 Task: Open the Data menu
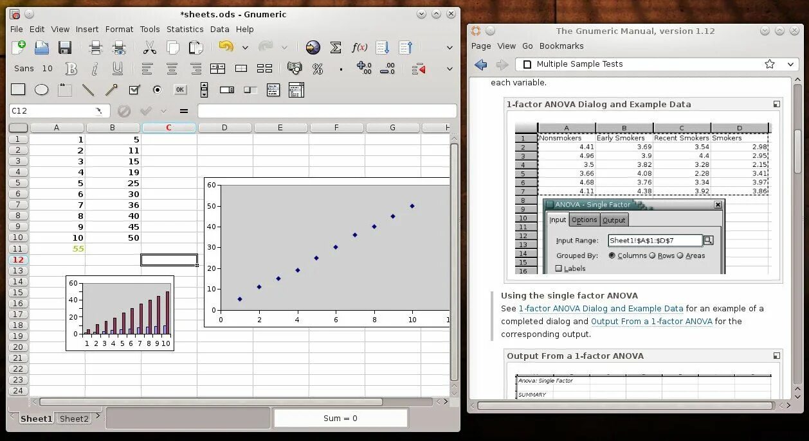tap(219, 29)
